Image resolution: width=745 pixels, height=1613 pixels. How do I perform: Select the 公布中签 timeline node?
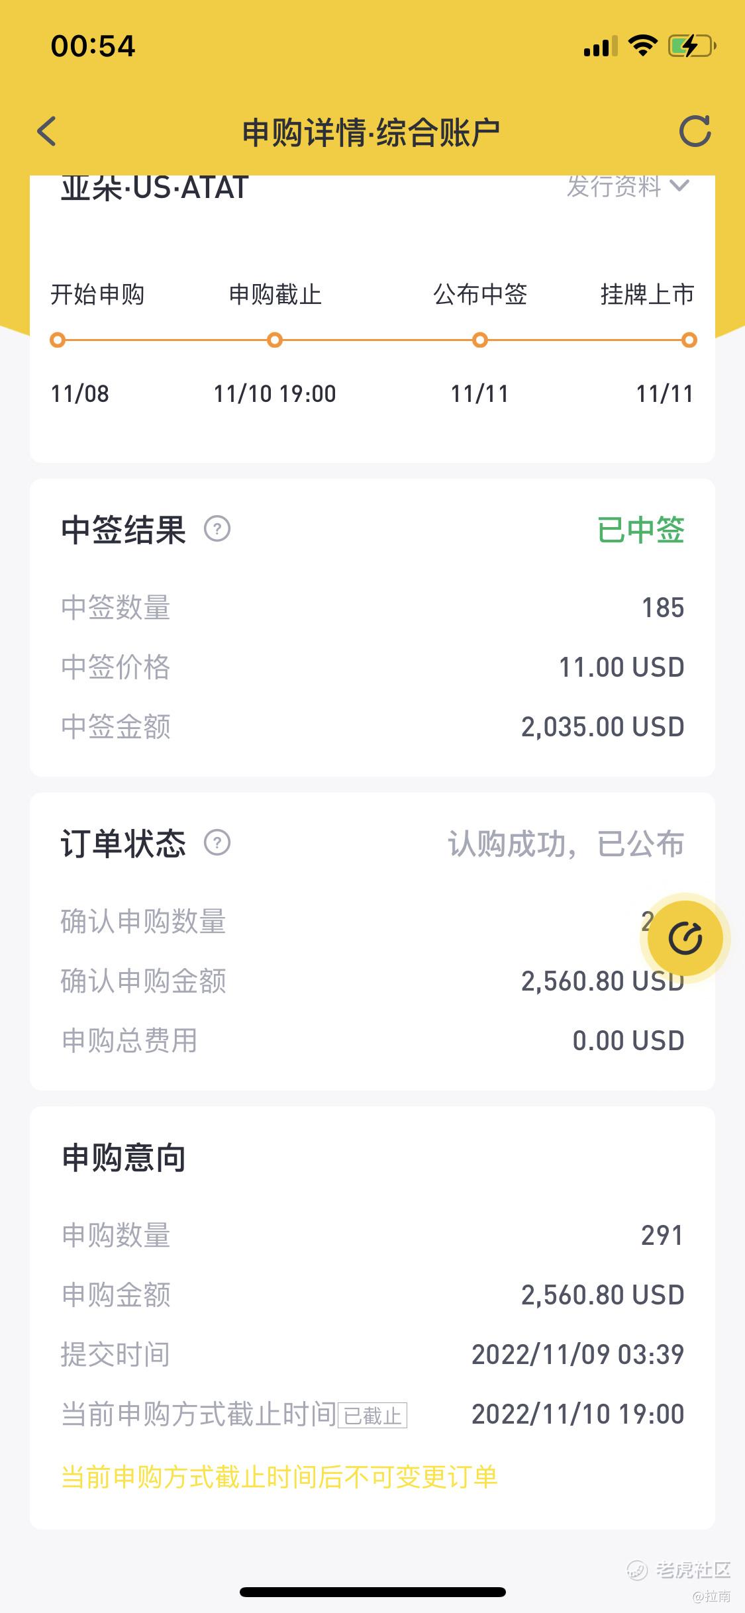coord(480,340)
